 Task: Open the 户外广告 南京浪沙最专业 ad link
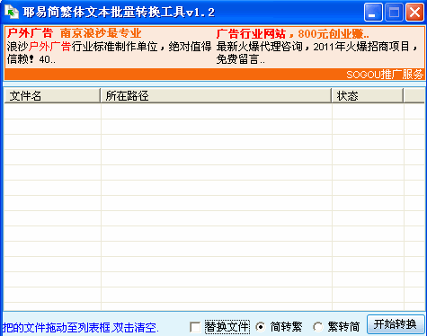75,33
